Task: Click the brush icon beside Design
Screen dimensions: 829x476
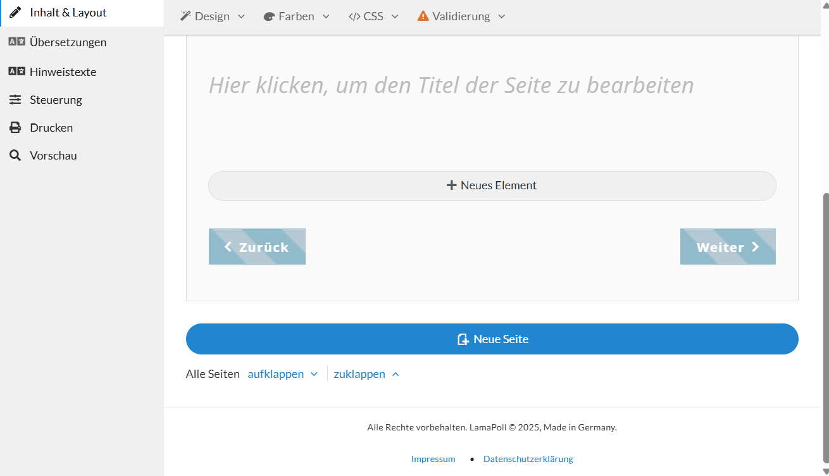Action: [x=185, y=16]
